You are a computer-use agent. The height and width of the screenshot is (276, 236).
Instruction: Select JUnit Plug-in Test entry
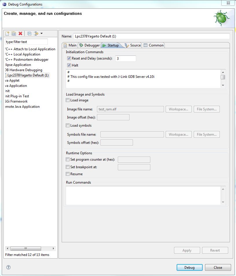click(17, 96)
